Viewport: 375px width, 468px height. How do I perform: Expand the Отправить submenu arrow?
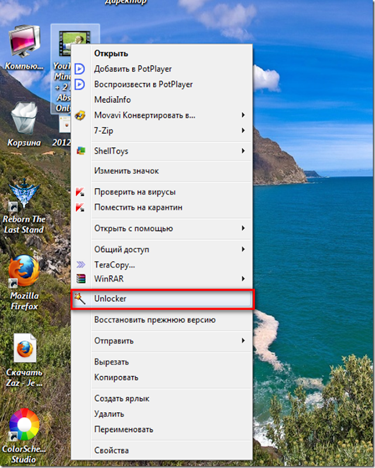coord(243,340)
